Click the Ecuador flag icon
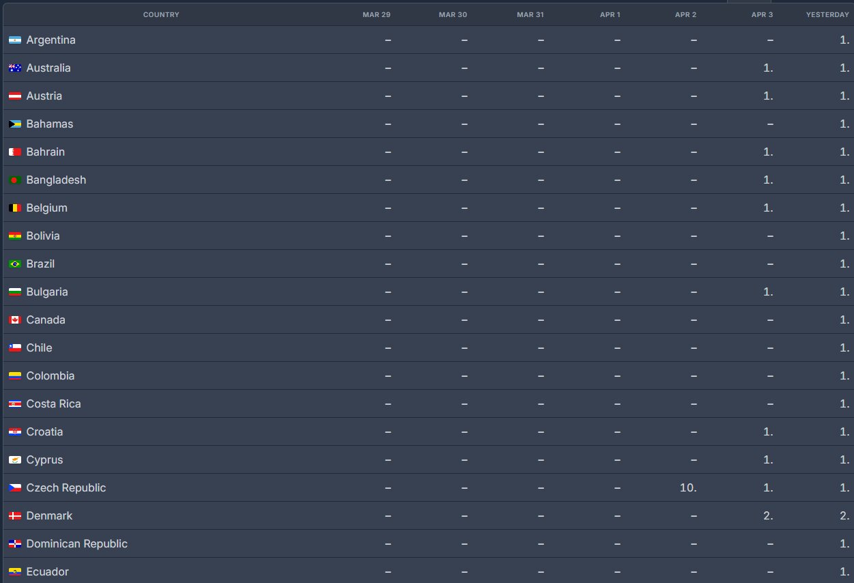The height and width of the screenshot is (583, 854). point(15,572)
